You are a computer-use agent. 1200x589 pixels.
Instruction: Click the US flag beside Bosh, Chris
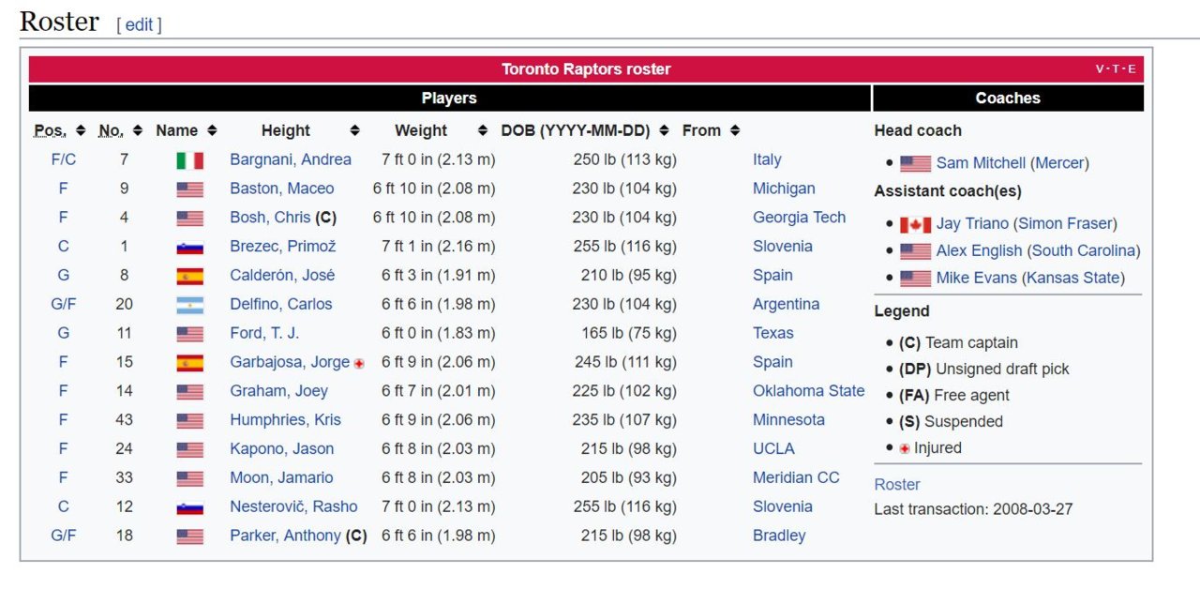click(x=189, y=219)
